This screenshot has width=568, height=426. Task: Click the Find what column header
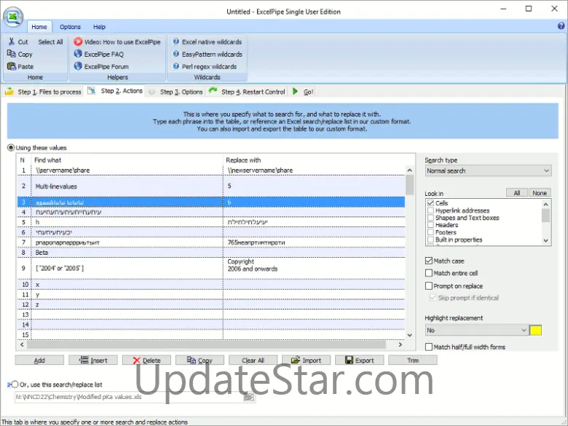[127, 160]
